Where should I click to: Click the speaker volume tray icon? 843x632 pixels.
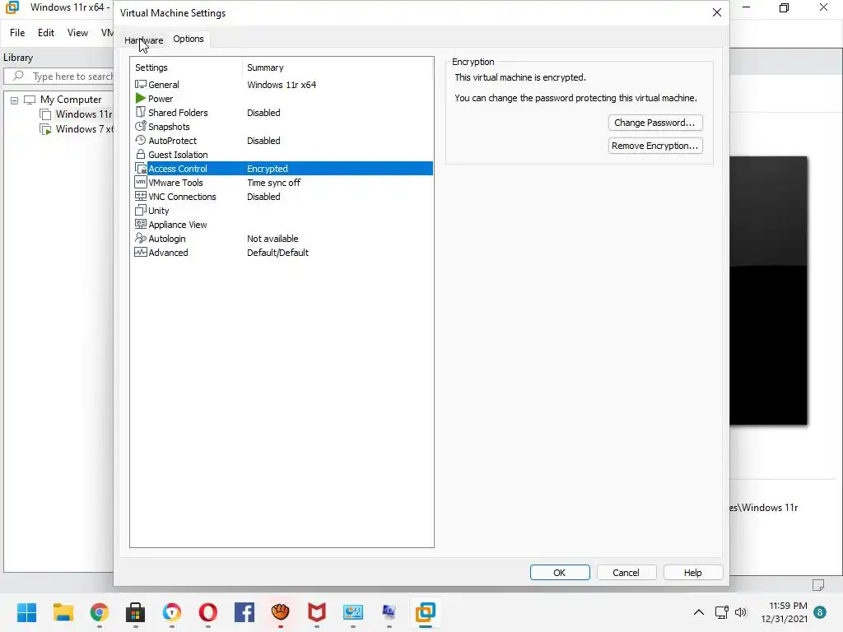(741, 612)
